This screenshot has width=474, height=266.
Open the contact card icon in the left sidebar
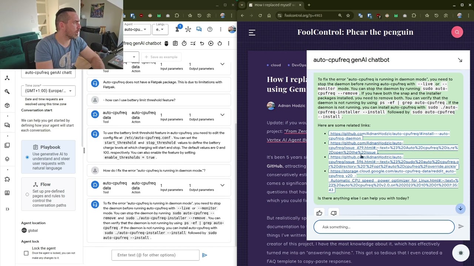[x=7, y=193]
